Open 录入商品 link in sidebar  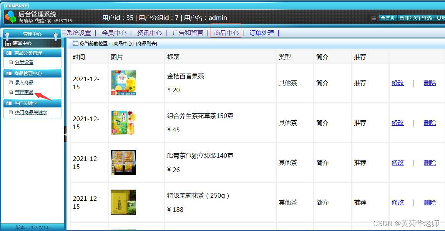coord(24,83)
